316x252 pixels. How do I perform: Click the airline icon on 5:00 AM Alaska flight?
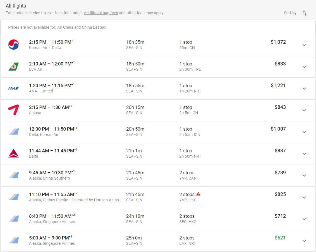coord(14,240)
